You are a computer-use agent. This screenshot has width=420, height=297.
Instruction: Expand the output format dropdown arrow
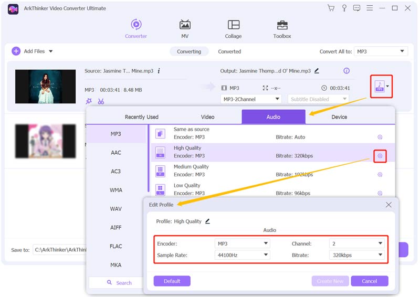coord(387,86)
